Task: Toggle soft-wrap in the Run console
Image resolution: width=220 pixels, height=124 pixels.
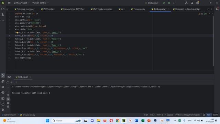Action: point(8,95)
